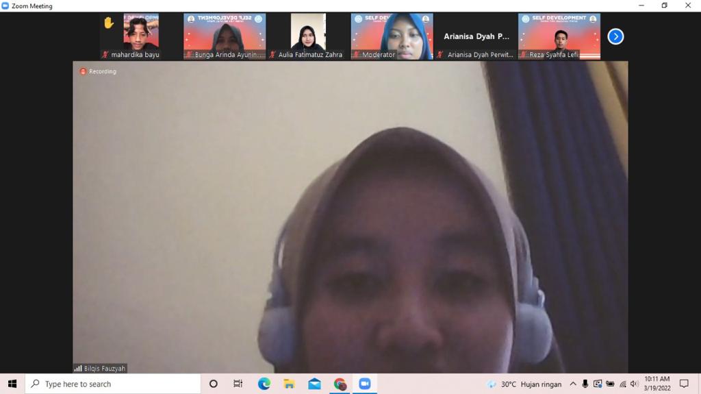Select Arianisa Dyah Perwit's participant tile
The image size is (701, 394).
[476, 36]
